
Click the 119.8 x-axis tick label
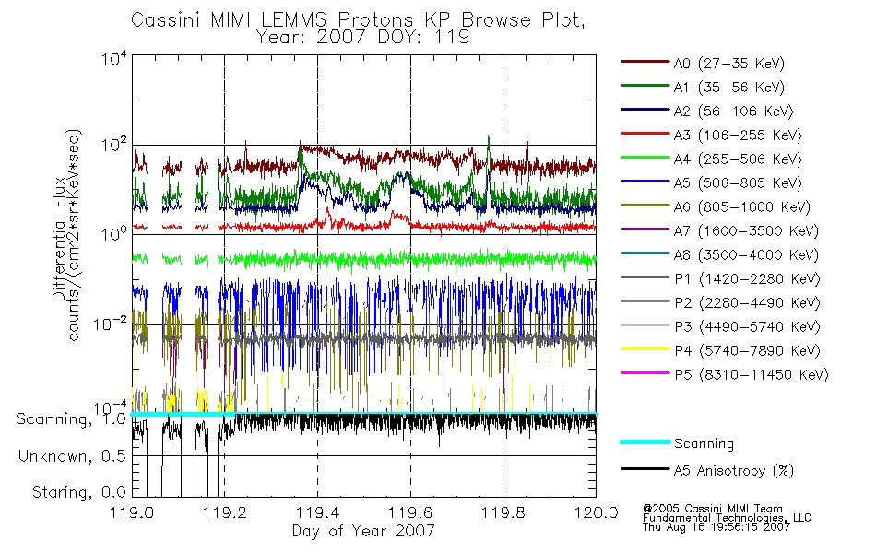(x=503, y=512)
